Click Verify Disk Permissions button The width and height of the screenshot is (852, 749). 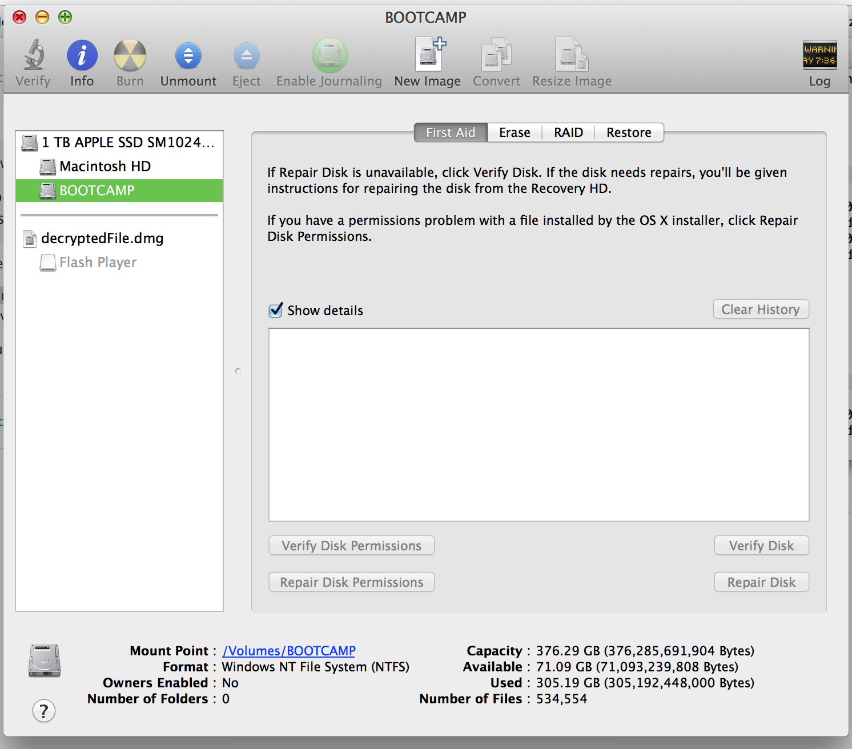(352, 546)
